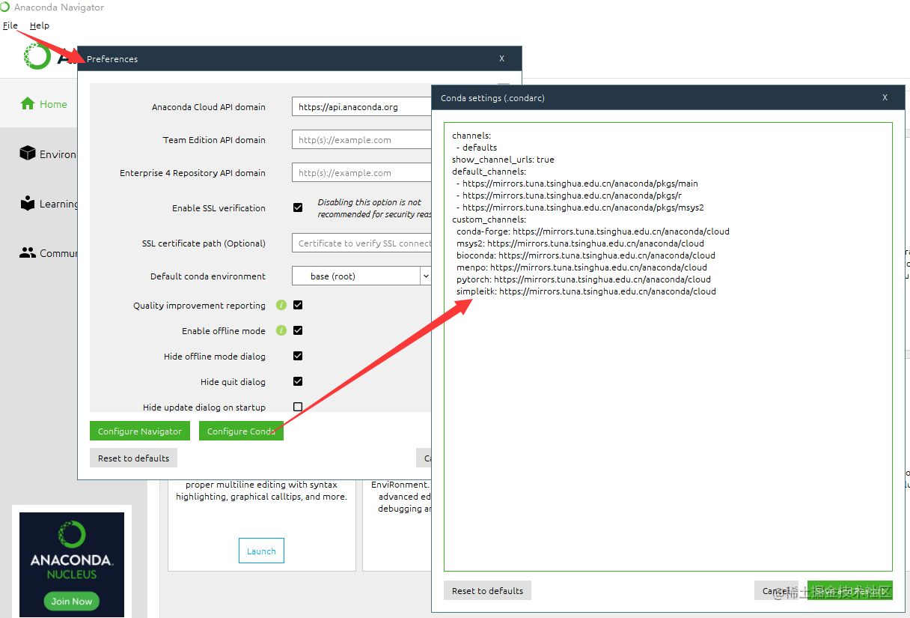Edit the Anaconda Cloud API domain field

(x=361, y=107)
